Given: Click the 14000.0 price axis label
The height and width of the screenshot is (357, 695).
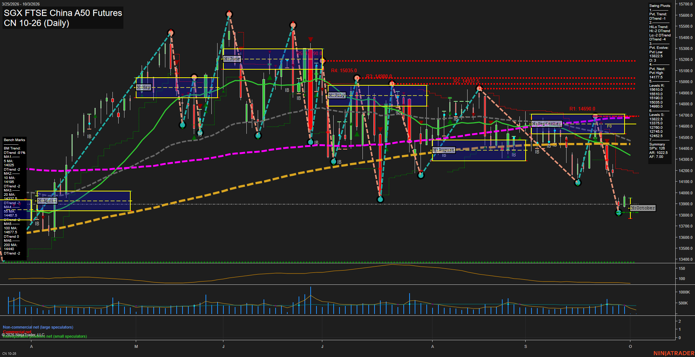Looking at the screenshot, I should pyautogui.click(x=686, y=193).
